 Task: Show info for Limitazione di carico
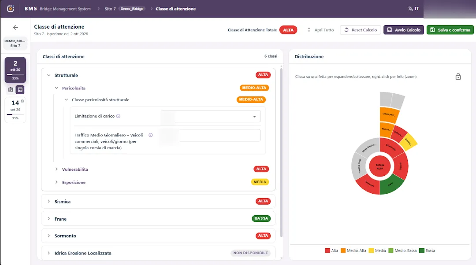pos(119,116)
